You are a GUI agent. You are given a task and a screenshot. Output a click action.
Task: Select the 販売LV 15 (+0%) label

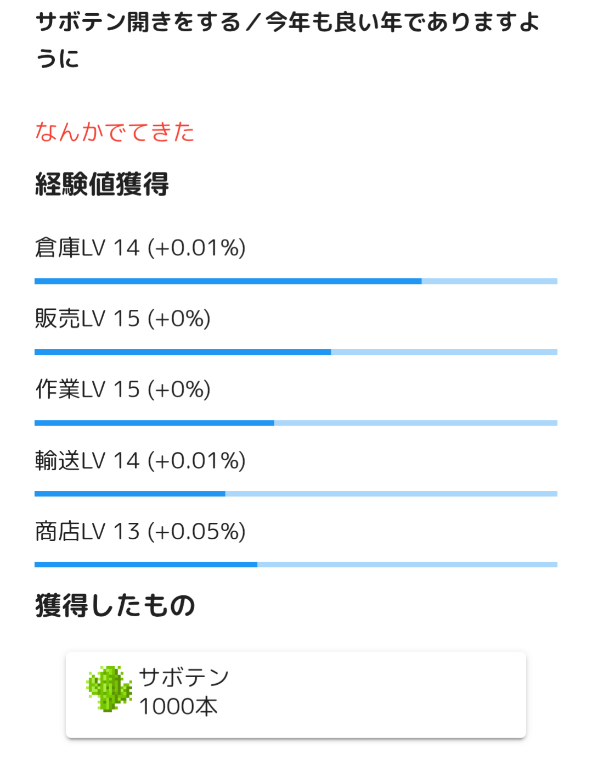[x=122, y=319]
